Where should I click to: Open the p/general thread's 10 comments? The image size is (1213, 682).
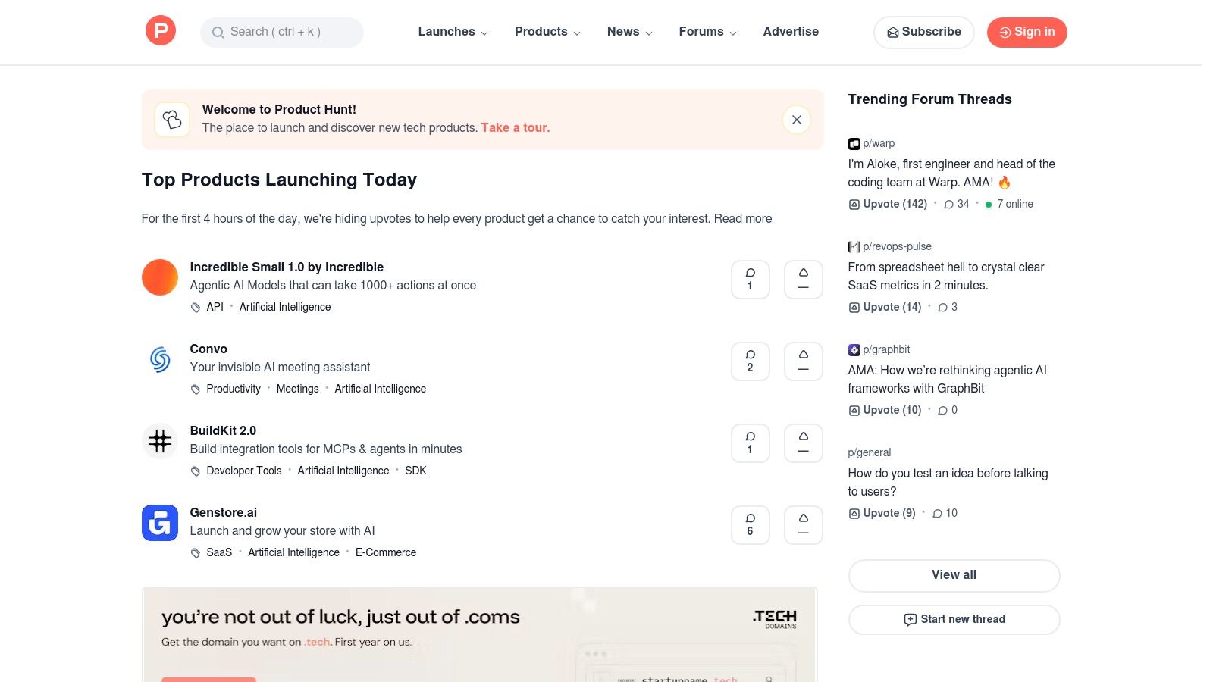click(x=945, y=513)
